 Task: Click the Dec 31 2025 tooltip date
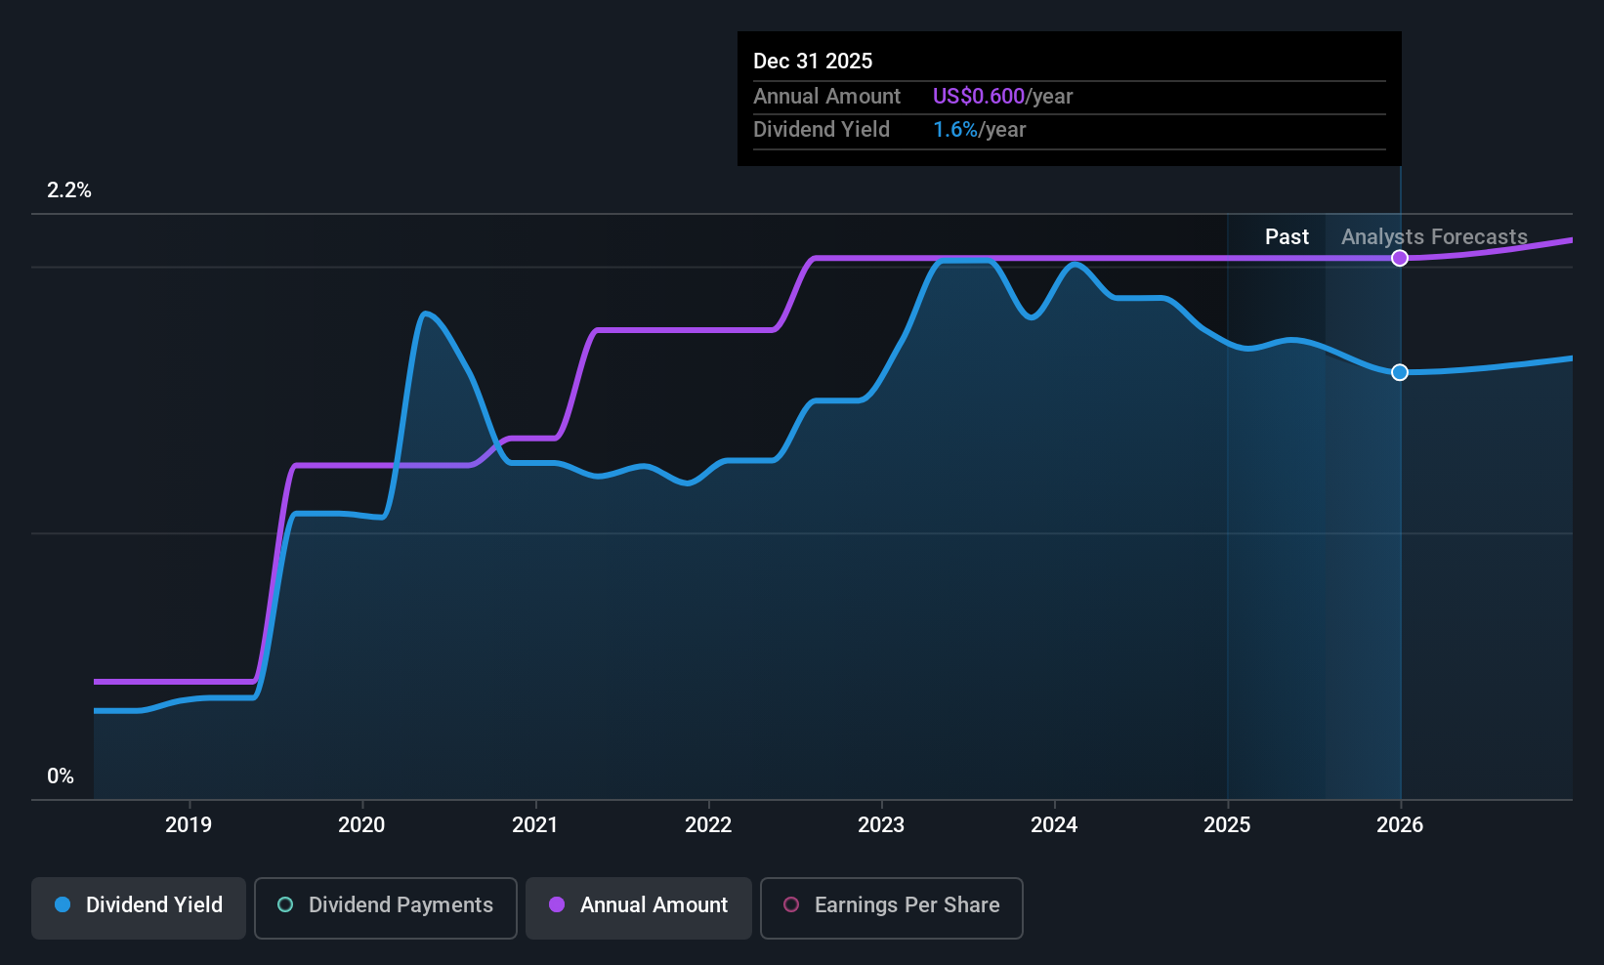pyautogui.click(x=813, y=62)
